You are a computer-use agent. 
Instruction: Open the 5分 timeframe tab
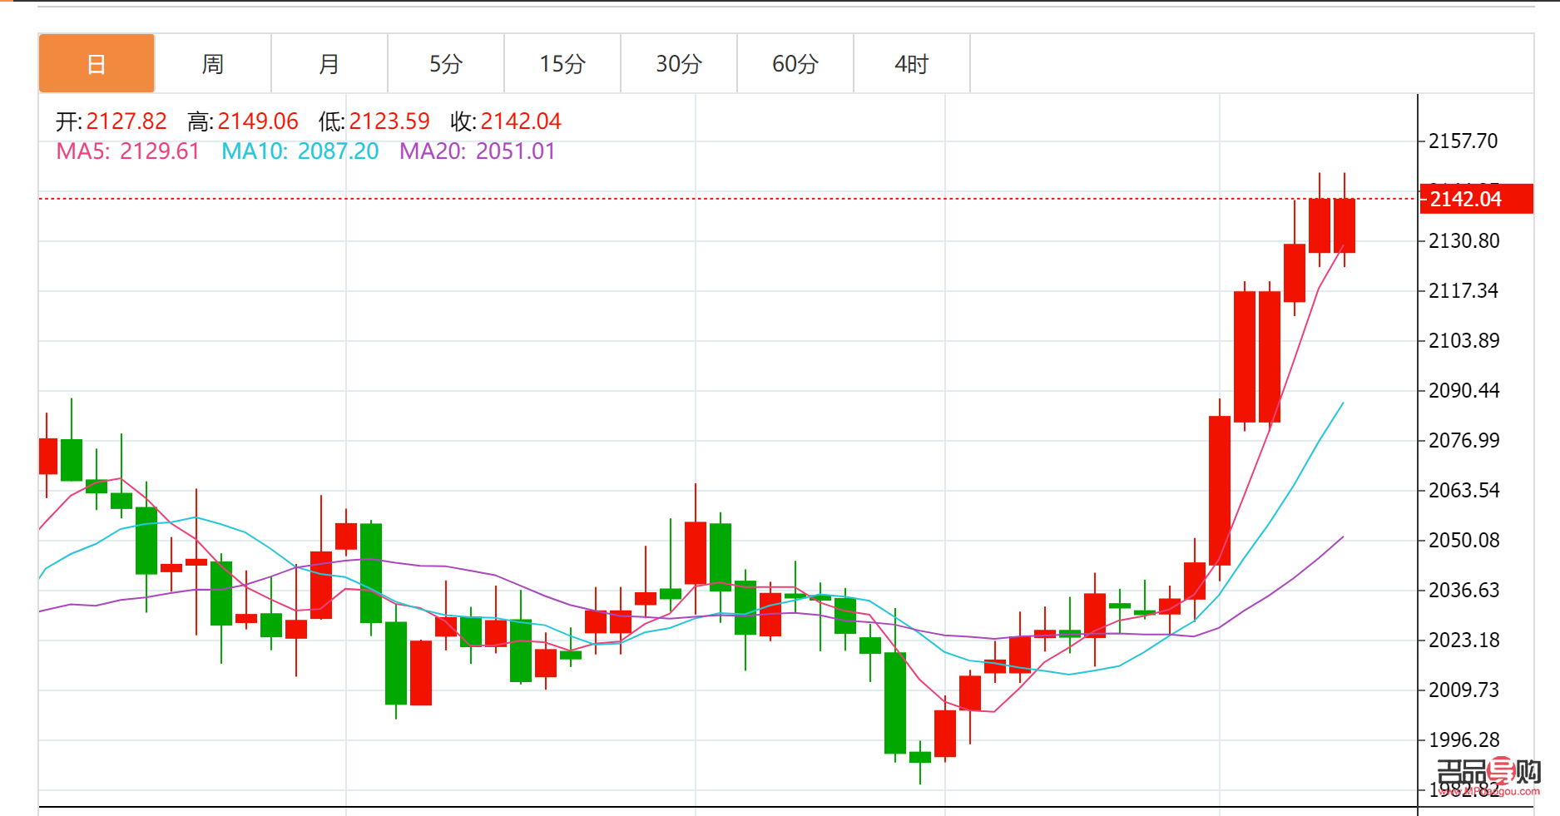pos(446,63)
